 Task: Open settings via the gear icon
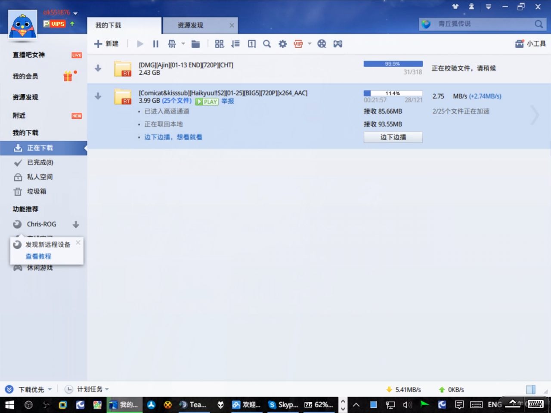tap(282, 44)
